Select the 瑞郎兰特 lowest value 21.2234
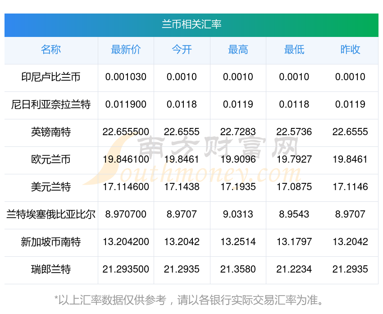 tap(294, 269)
